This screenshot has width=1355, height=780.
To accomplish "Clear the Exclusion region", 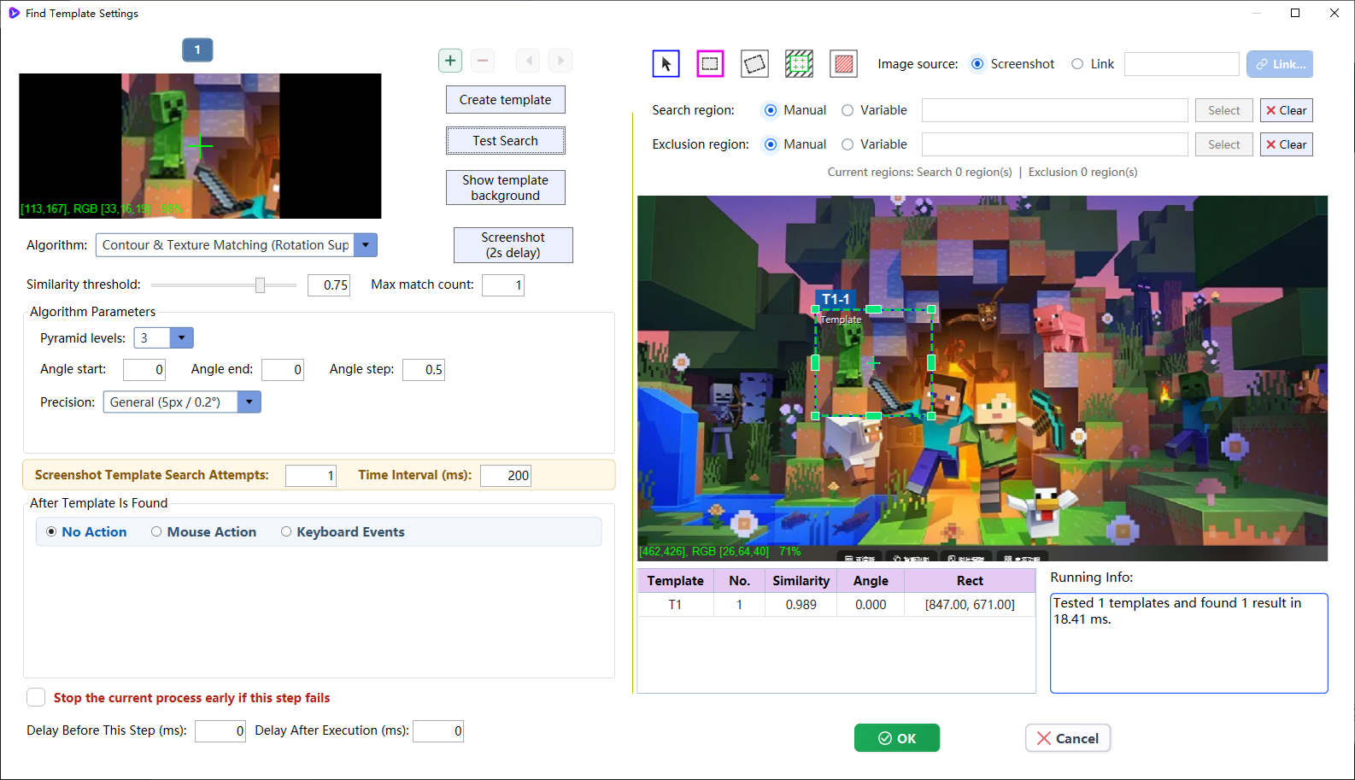I will (x=1287, y=144).
